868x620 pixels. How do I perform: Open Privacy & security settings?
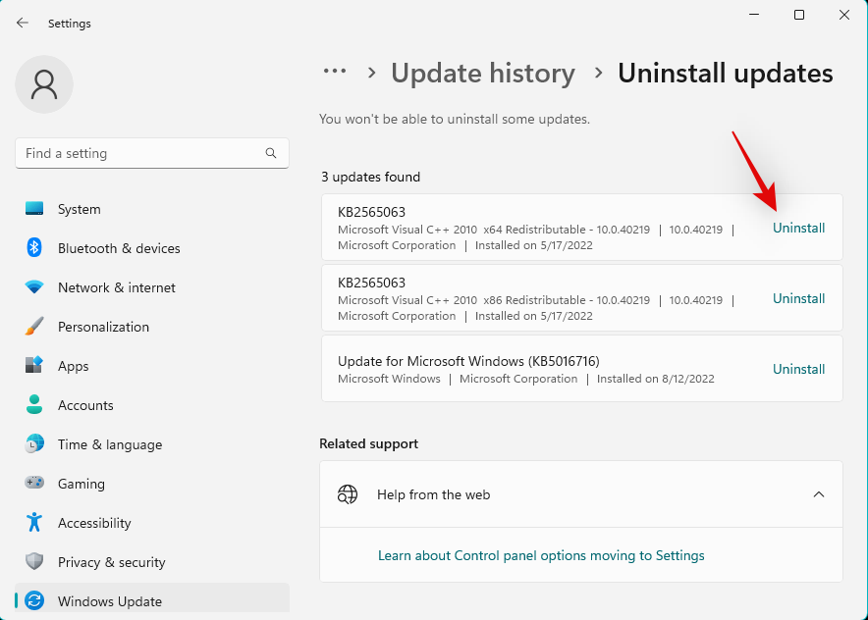click(33, 562)
